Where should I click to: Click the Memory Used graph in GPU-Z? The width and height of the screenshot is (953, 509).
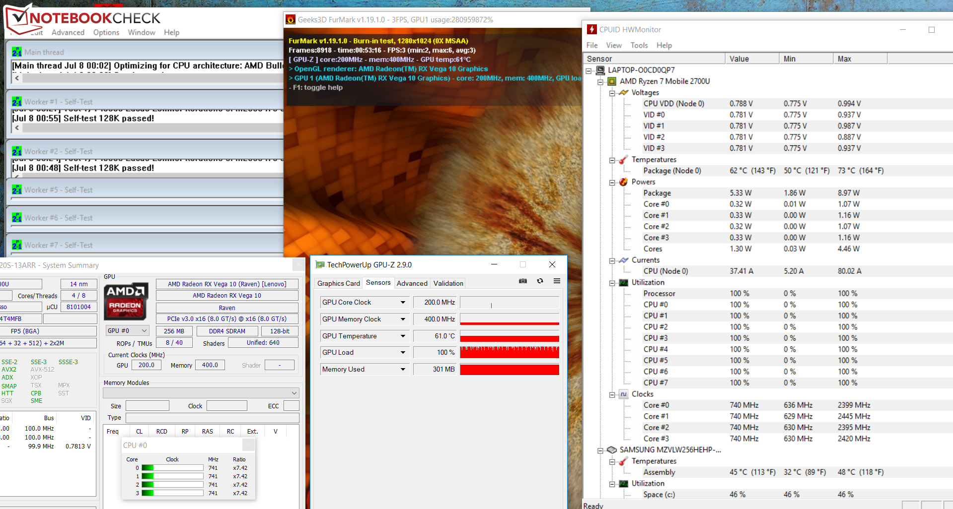point(510,370)
